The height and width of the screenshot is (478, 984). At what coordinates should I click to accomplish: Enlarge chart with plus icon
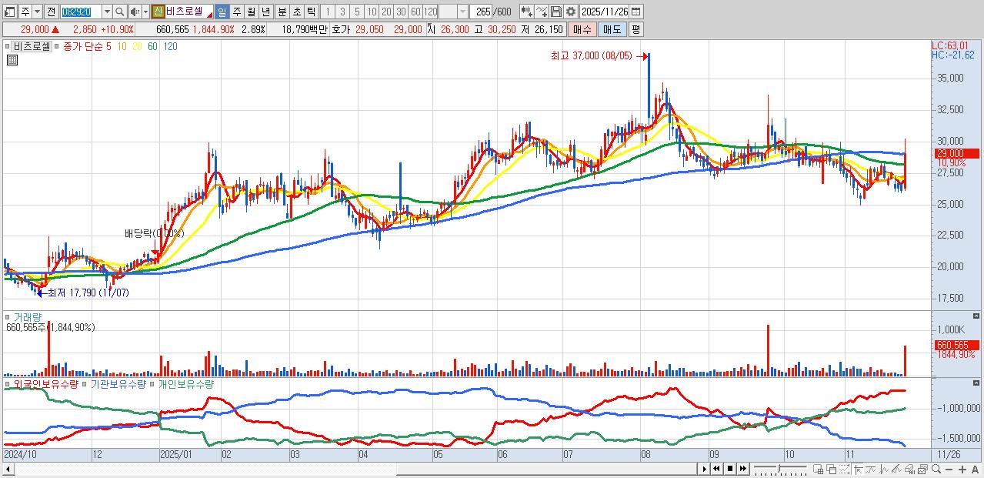pyautogui.click(x=962, y=469)
